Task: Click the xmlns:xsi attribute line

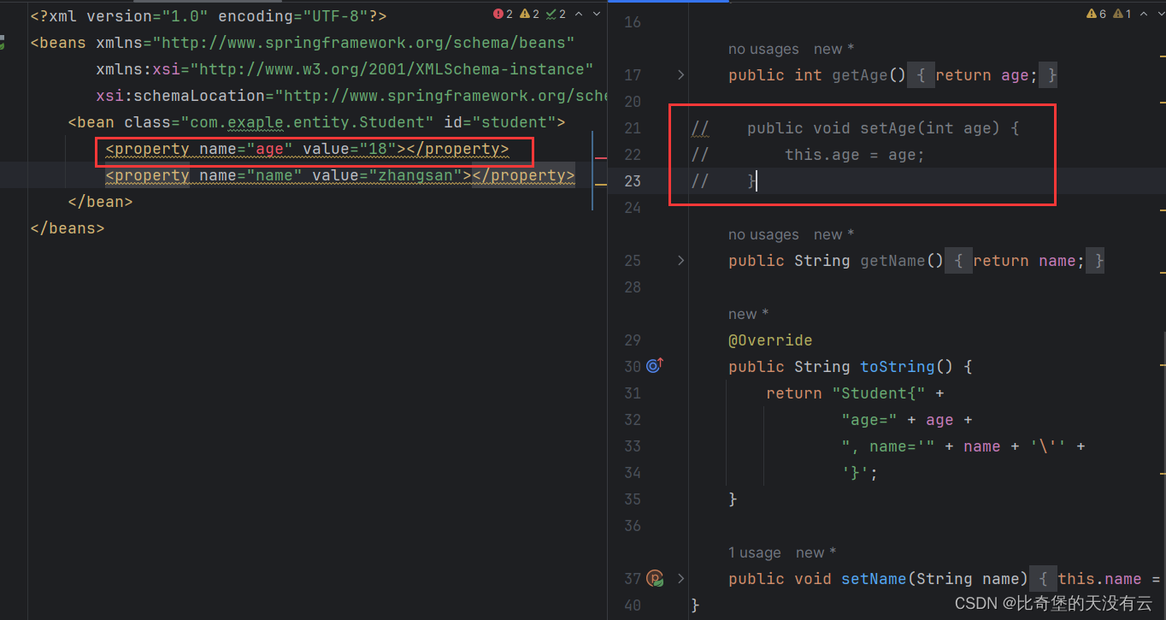Action: 344,69
